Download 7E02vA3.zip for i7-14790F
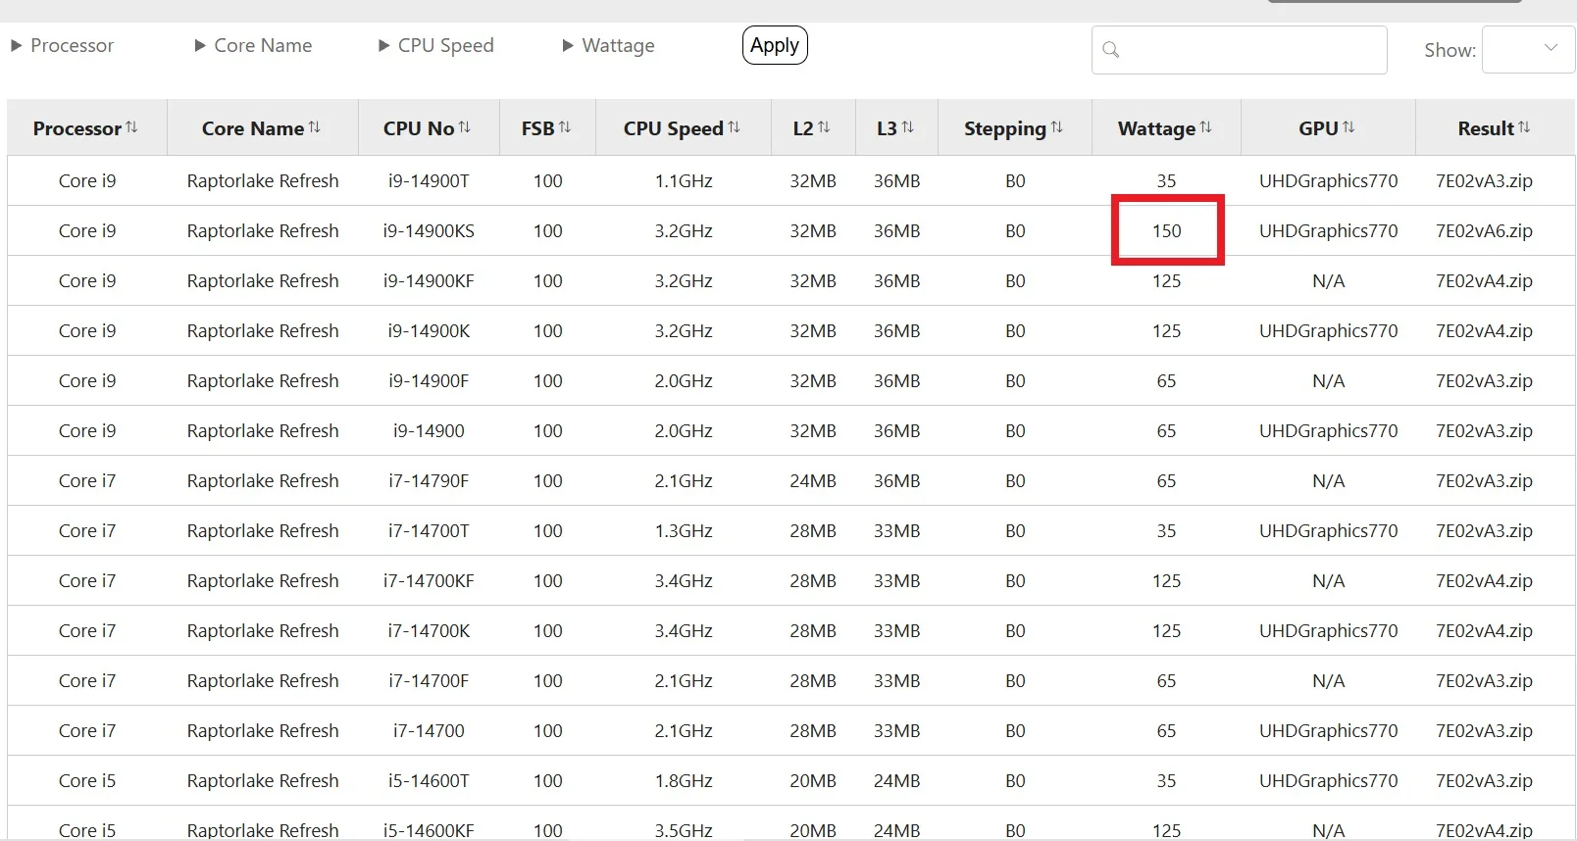 click(1484, 481)
